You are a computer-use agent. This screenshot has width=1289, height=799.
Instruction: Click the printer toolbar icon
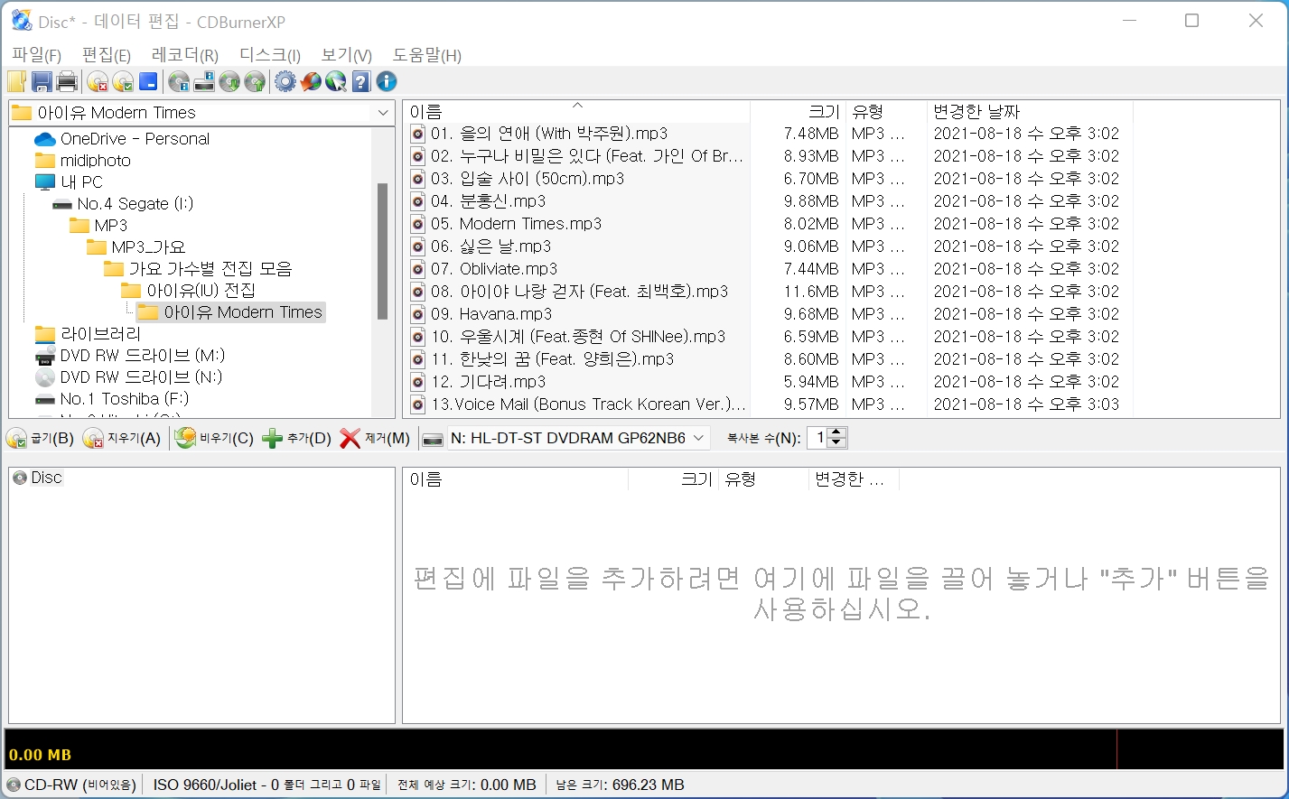(67, 82)
